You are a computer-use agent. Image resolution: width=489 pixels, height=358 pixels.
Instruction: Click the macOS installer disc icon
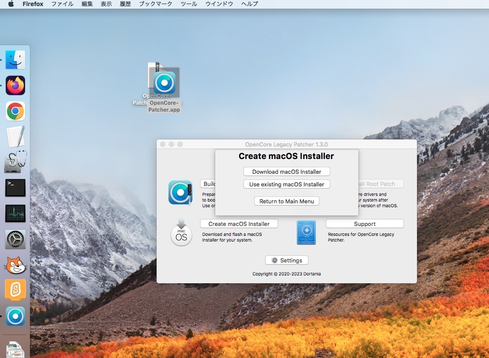point(181,232)
